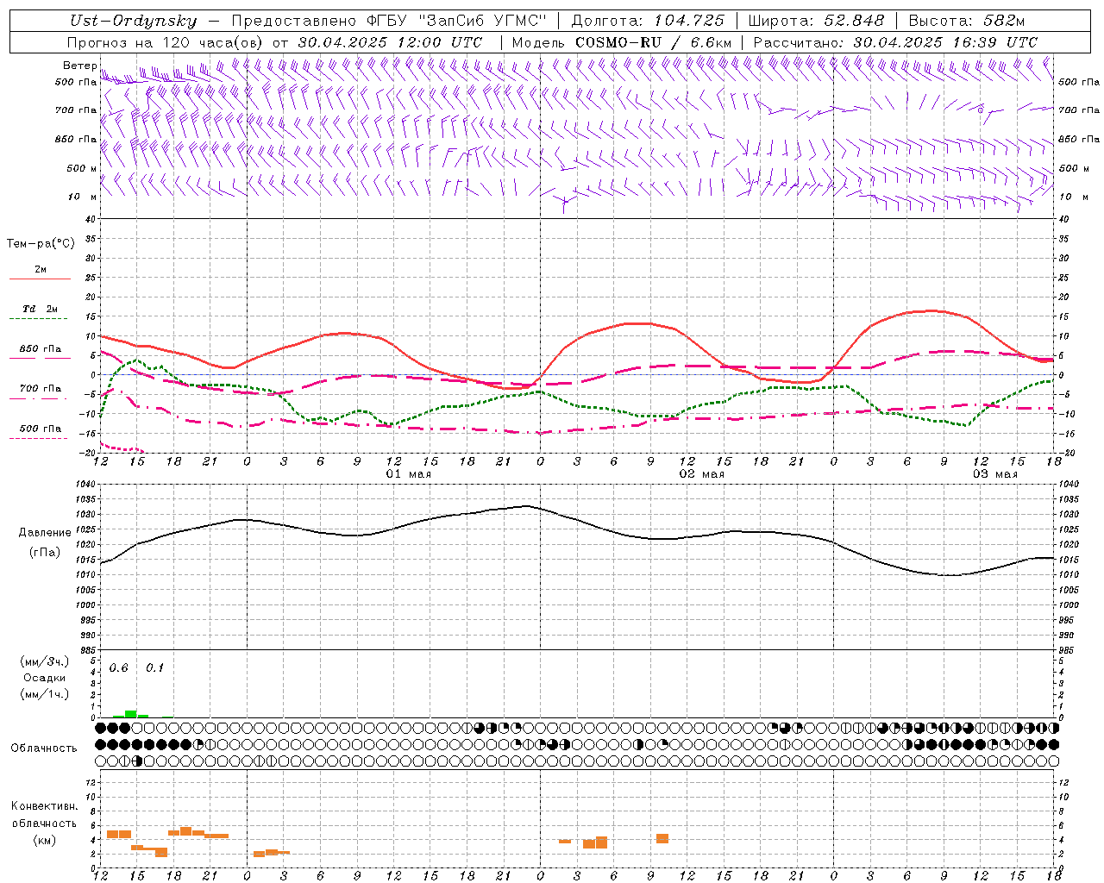Screen dimensions: 1104x883
Task: Click the dashed magenta line under "850 гПа" legend
Action: tap(40, 359)
